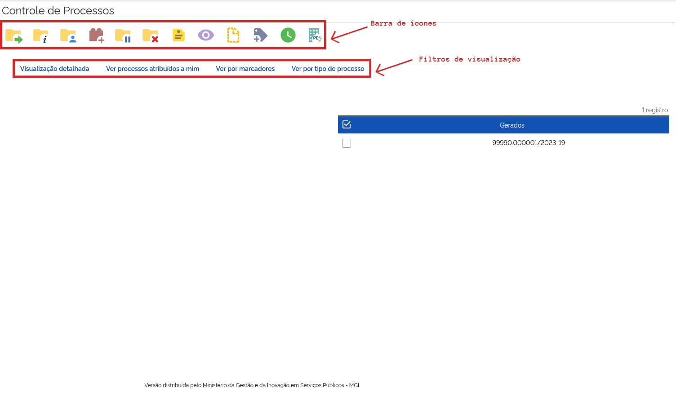Open the yellow annotation note icon

178,35
